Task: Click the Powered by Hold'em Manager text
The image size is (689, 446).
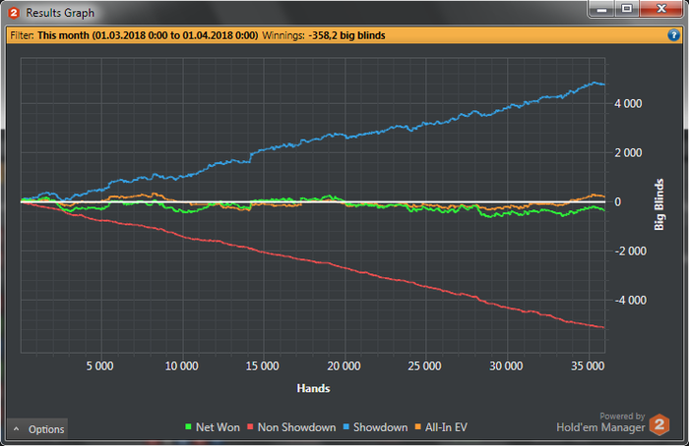Action: pos(600,422)
